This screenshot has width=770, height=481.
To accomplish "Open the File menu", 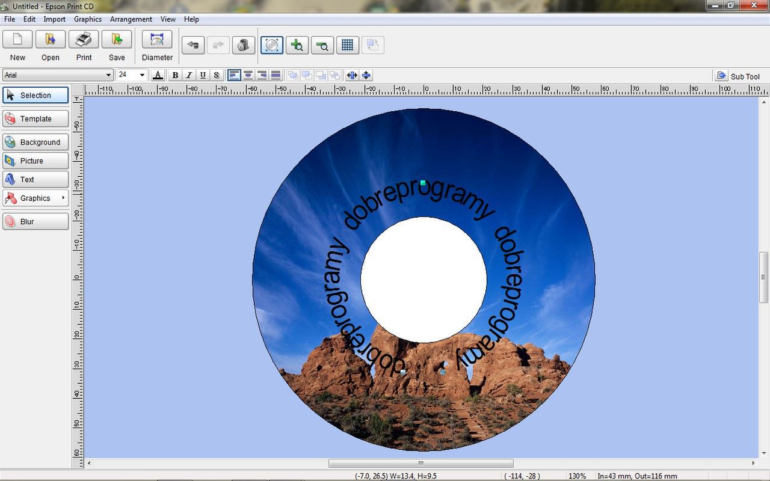I will [10, 19].
